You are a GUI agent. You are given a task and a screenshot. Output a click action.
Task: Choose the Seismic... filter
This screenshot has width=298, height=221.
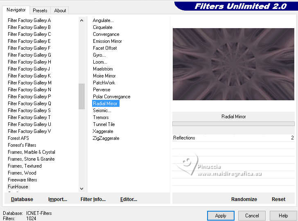pos(102,110)
